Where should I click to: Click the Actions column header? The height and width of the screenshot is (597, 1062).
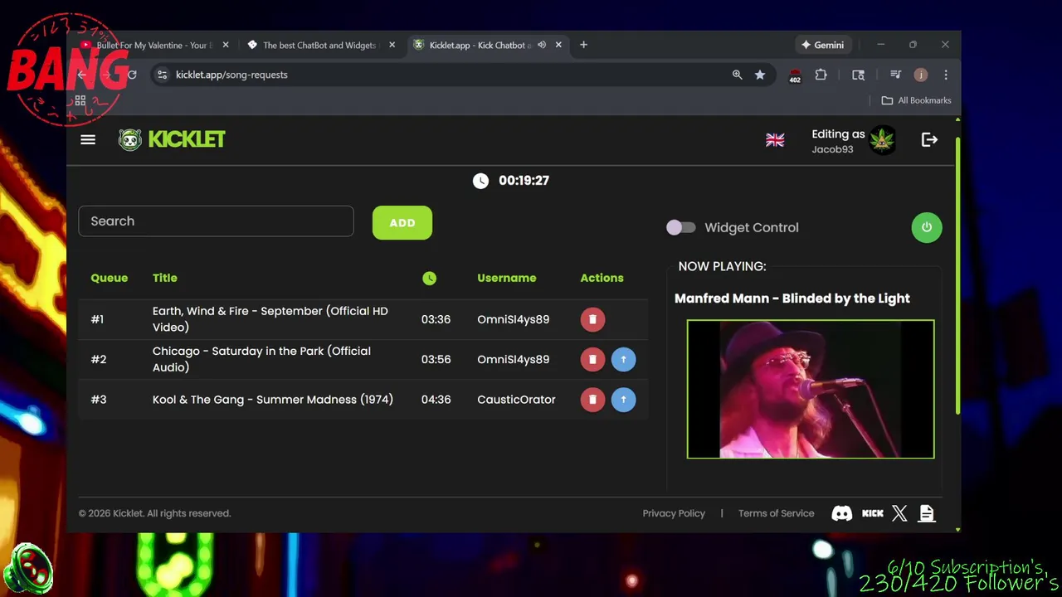click(602, 278)
